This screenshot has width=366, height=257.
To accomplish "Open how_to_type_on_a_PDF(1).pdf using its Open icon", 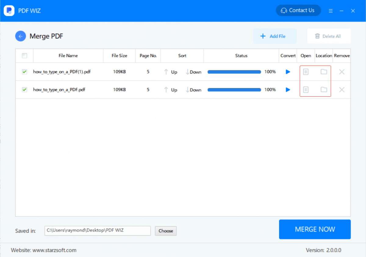I will [x=306, y=72].
